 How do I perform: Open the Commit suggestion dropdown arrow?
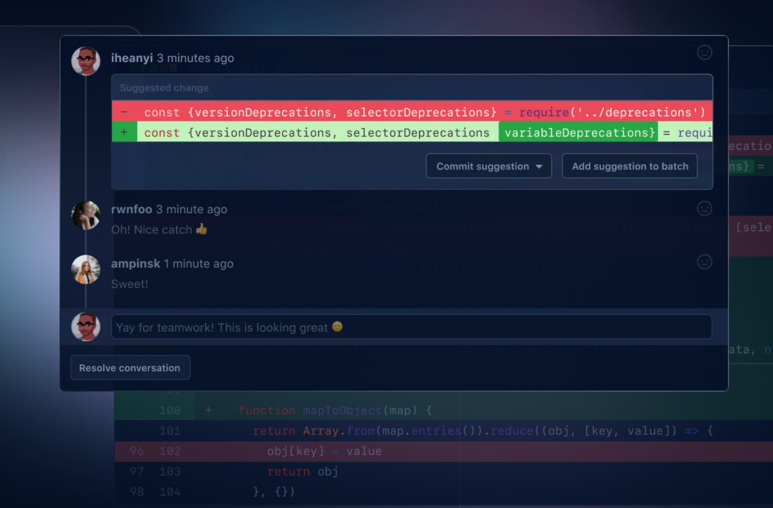point(541,166)
